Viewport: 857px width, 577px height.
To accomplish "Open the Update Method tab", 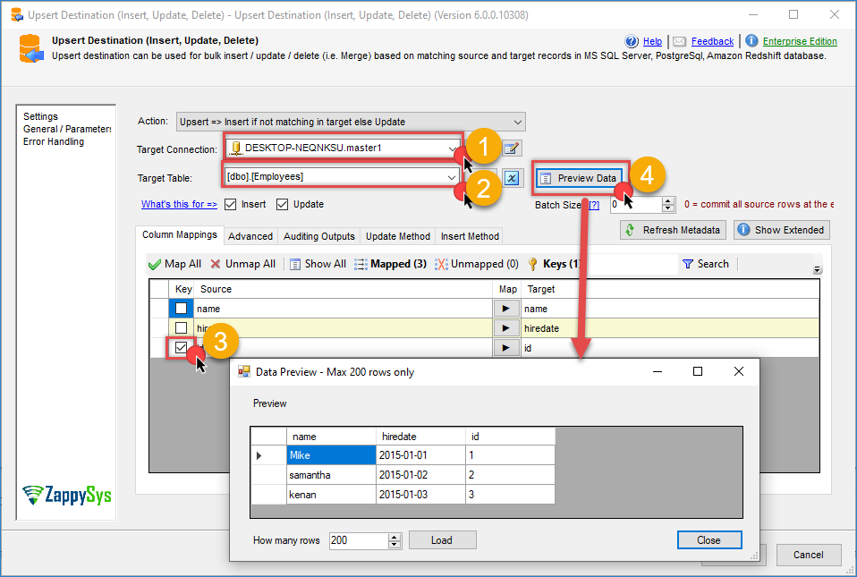I will point(398,236).
